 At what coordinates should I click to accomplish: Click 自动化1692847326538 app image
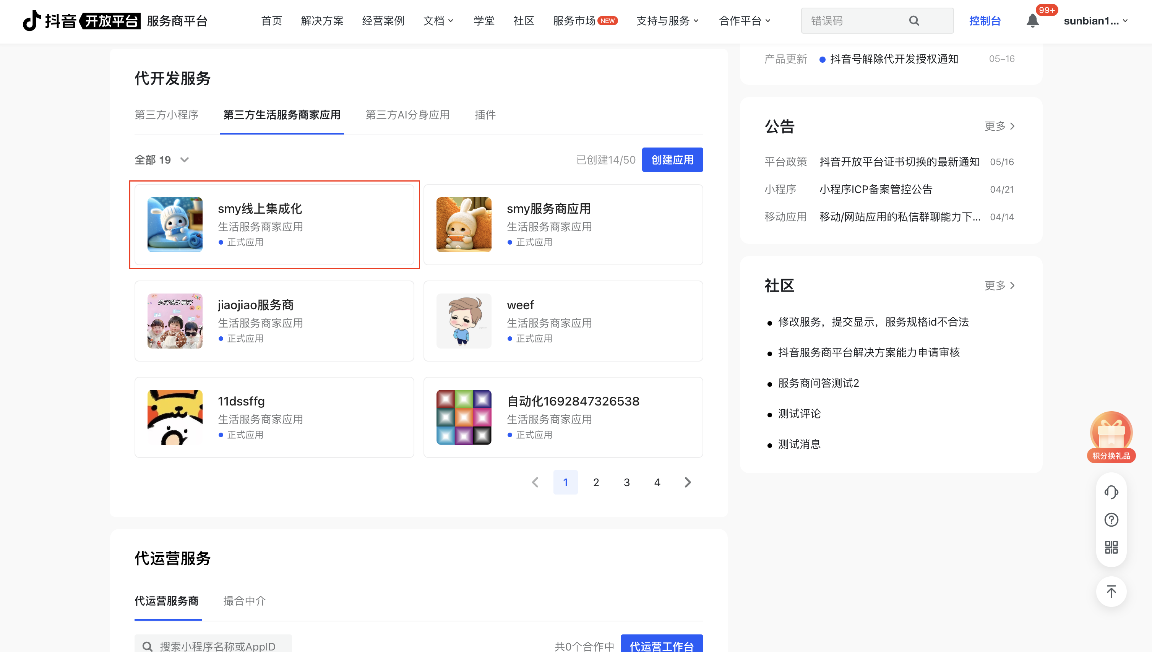pyautogui.click(x=464, y=417)
